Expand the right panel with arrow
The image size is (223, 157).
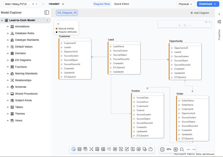[x=219, y=14]
